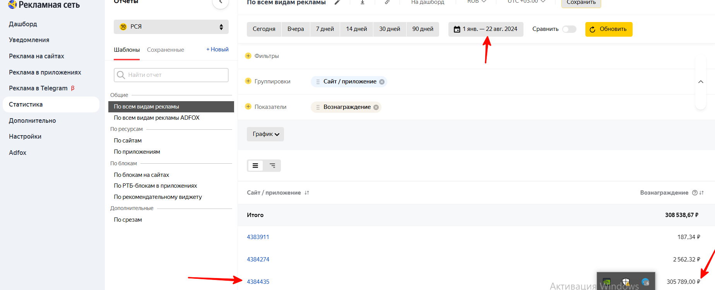Select Сегодня period
This screenshot has width=715, height=290.
264,29
